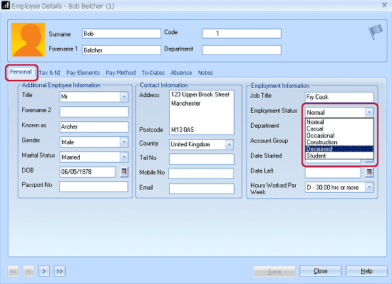Viewport: 392px width, 284px height.
Task: Click the postcode M13 0AS text
Action: point(182,130)
